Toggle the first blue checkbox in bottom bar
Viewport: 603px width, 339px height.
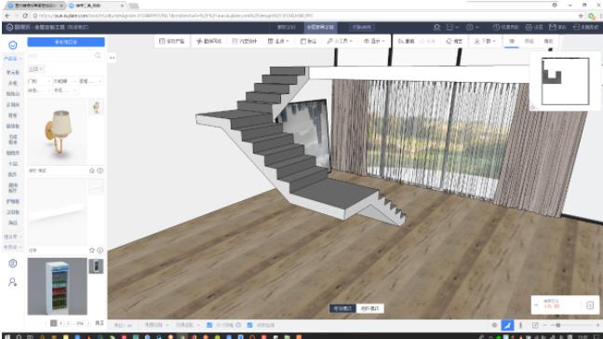209,325
